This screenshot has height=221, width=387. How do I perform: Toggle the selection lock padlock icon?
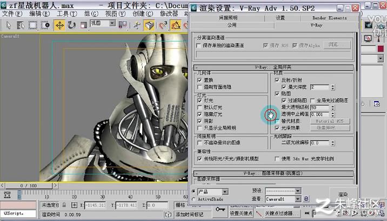64,205
